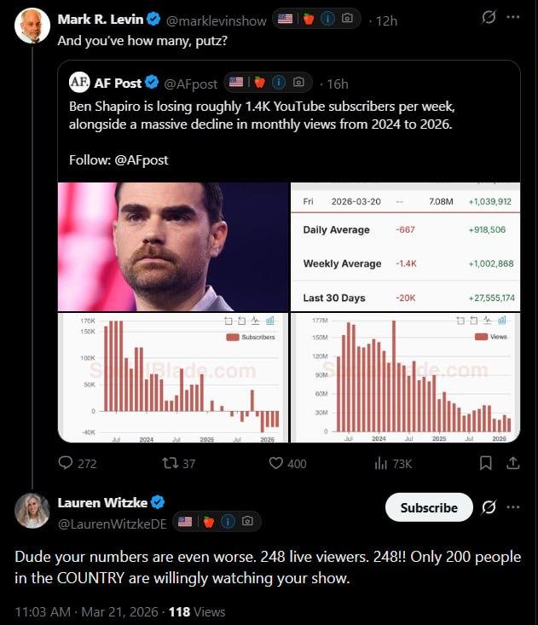Bookmark Mark R. Levin's post
Viewport: 538px width, 625px height.
tap(485, 463)
